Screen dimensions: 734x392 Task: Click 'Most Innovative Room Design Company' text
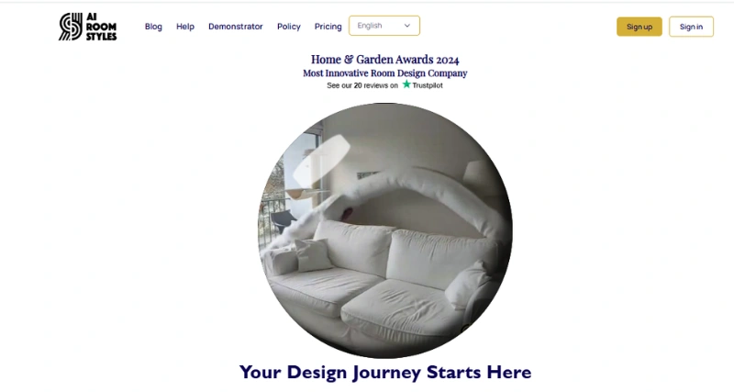(384, 73)
